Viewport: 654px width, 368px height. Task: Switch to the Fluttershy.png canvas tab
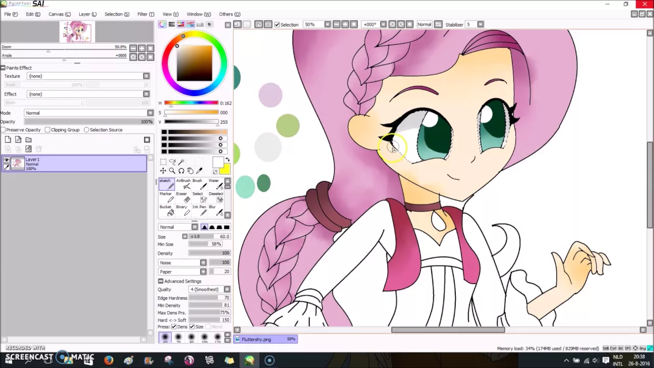click(266, 339)
